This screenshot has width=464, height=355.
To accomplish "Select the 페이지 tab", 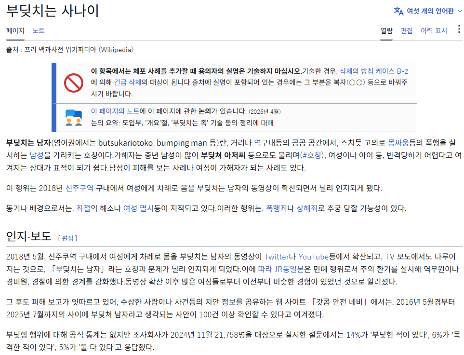I will [x=15, y=30].
